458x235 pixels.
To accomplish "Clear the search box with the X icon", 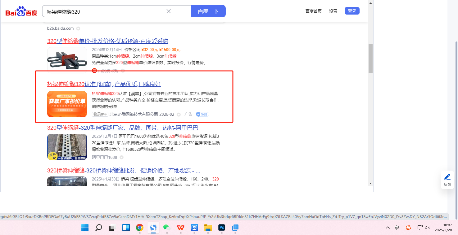I will (x=169, y=11).
